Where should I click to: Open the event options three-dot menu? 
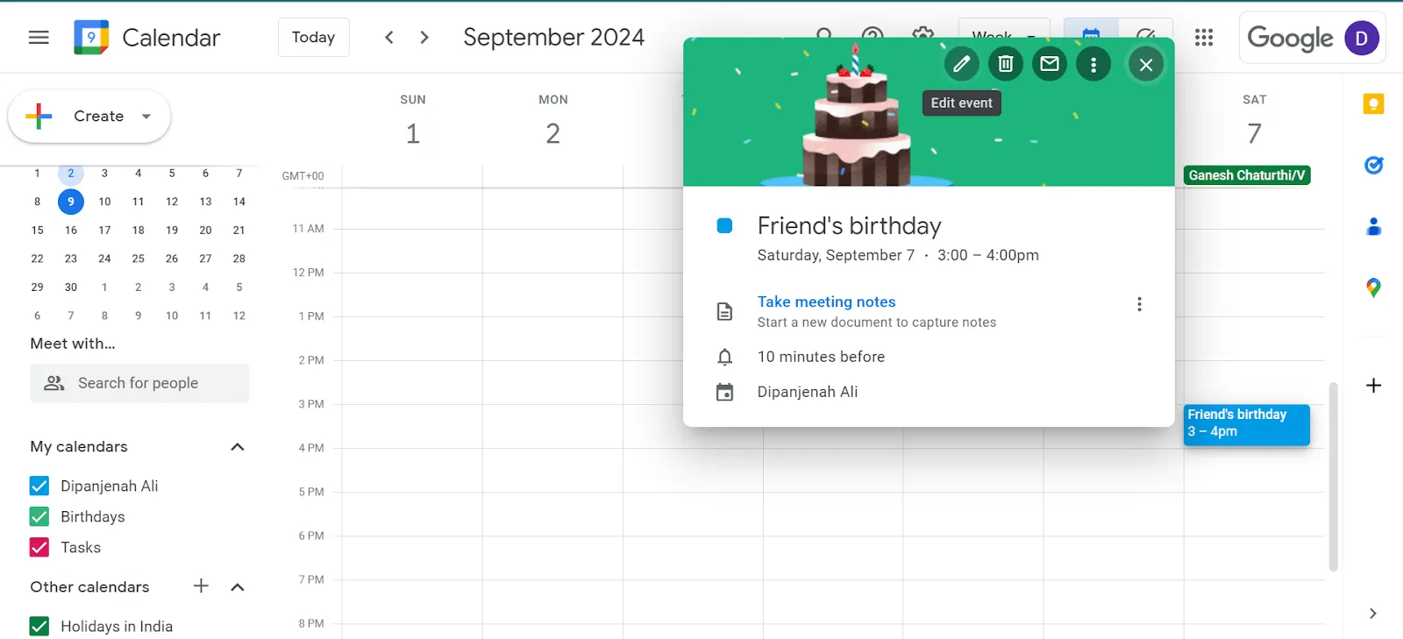[x=1093, y=64]
